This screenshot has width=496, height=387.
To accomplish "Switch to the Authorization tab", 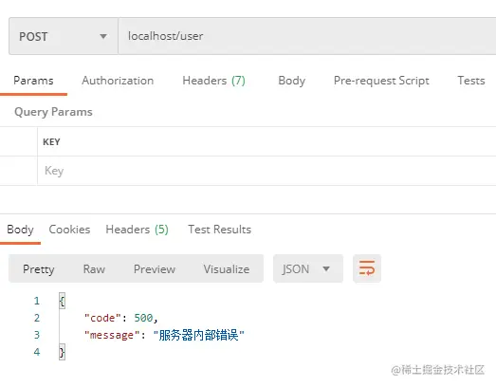I will pos(118,81).
